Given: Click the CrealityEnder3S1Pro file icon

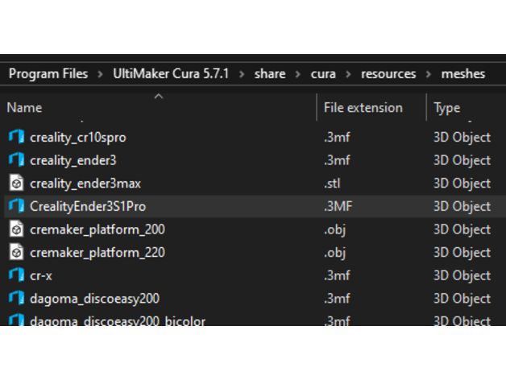Looking at the screenshot, I should 16,206.
